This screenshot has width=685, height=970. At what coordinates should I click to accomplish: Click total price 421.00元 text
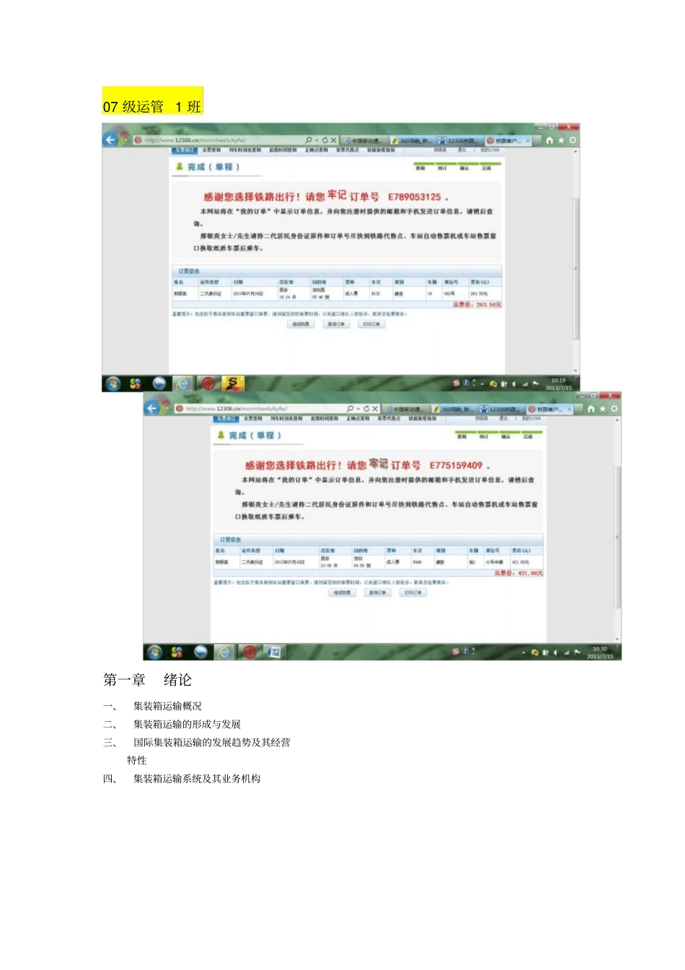[518, 573]
